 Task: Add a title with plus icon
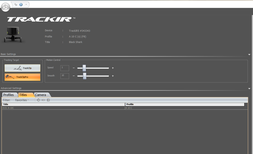38,100
